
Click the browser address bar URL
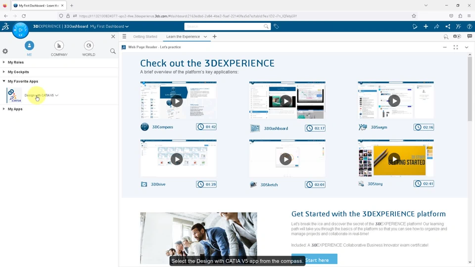click(188, 16)
